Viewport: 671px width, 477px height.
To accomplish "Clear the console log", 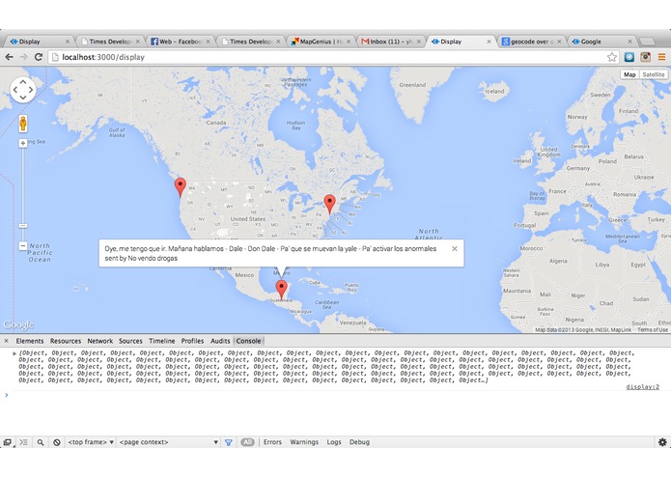I will (x=57, y=442).
